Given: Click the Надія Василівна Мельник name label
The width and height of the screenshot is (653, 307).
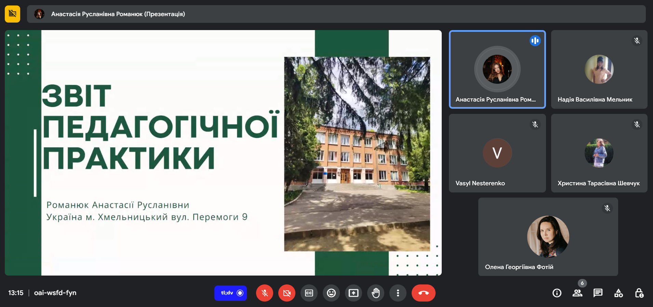Looking at the screenshot, I should point(595,99).
